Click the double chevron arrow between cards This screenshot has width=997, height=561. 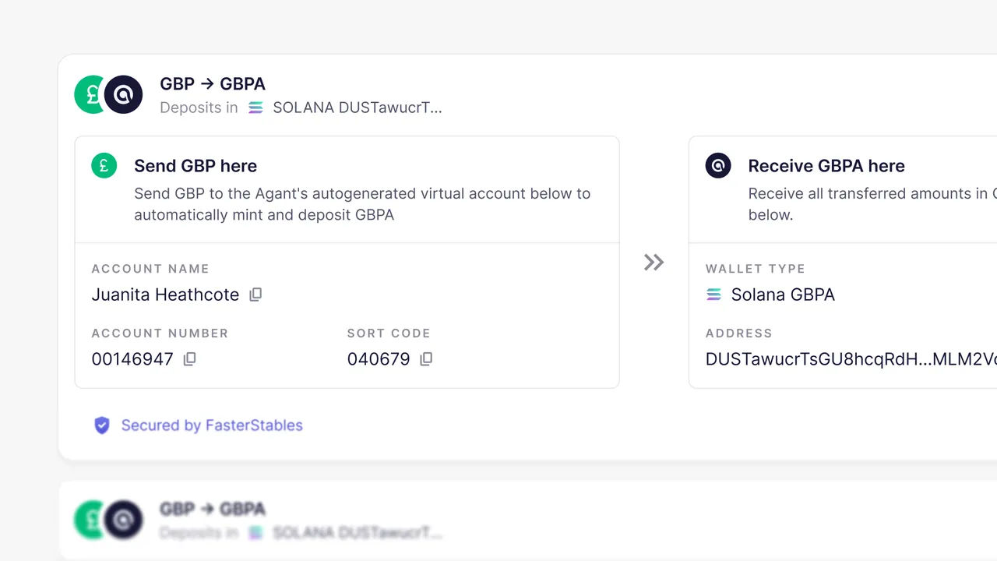coord(654,263)
